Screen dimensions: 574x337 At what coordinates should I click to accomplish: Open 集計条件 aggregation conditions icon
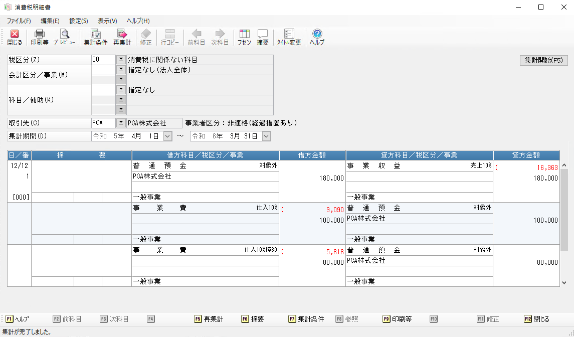pos(95,37)
